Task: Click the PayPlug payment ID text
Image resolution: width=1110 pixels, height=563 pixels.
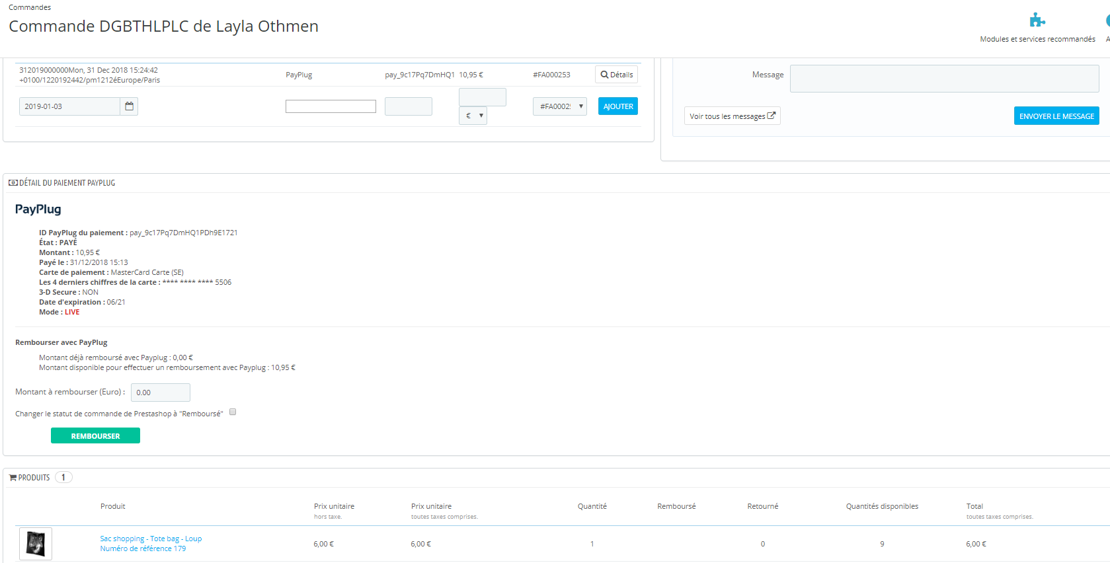Action: click(x=183, y=233)
